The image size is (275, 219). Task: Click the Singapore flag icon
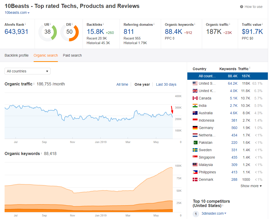coord(195,157)
